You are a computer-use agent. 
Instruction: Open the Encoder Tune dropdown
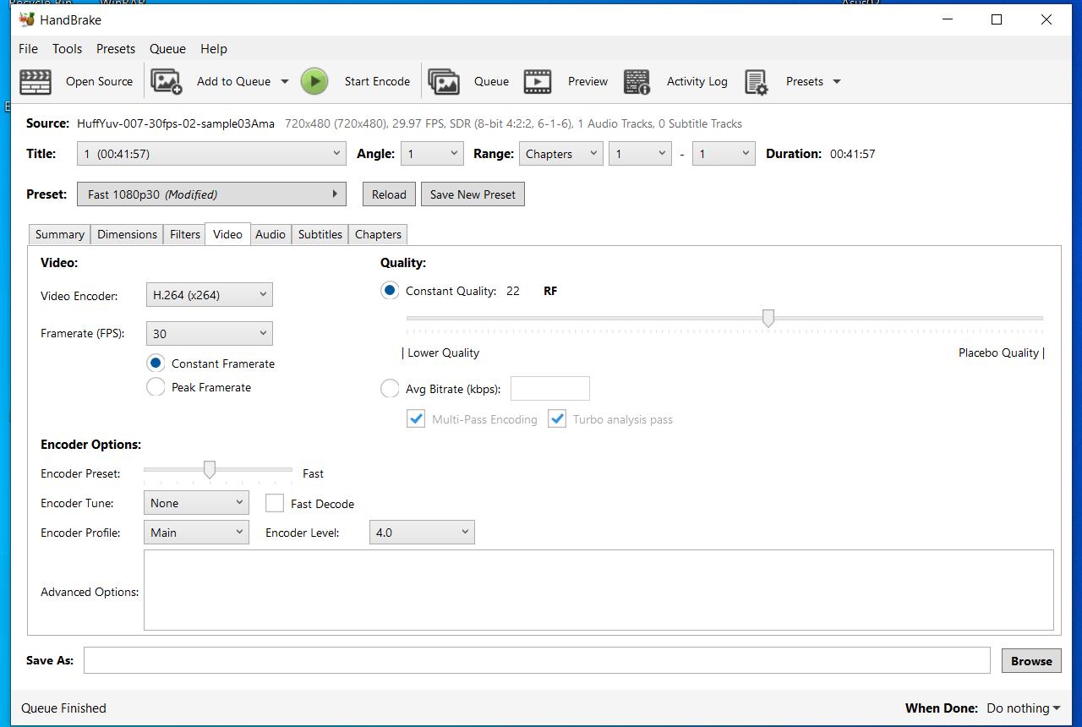click(x=196, y=503)
